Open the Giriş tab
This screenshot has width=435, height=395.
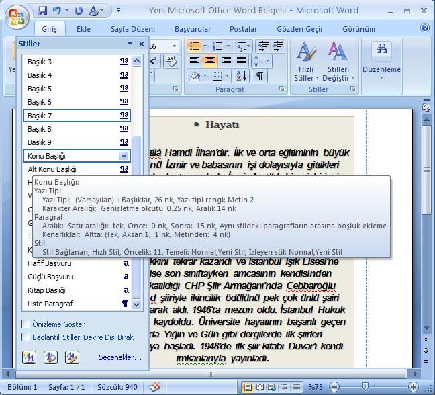click(50, 29)
